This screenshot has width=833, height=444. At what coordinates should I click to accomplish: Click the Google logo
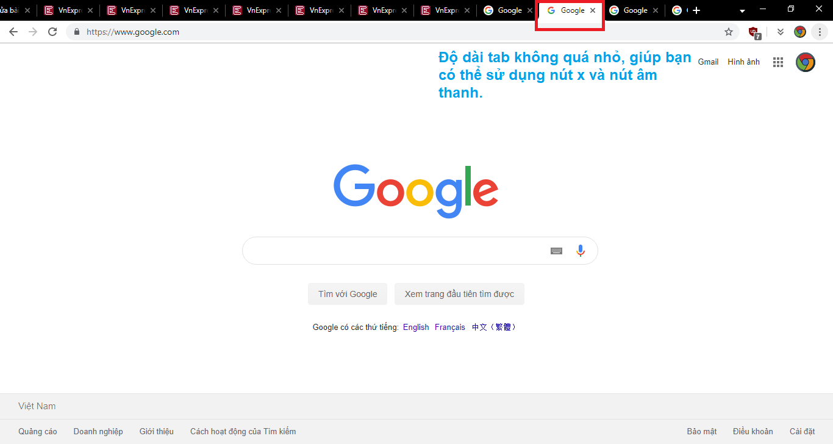coord(416,190)
